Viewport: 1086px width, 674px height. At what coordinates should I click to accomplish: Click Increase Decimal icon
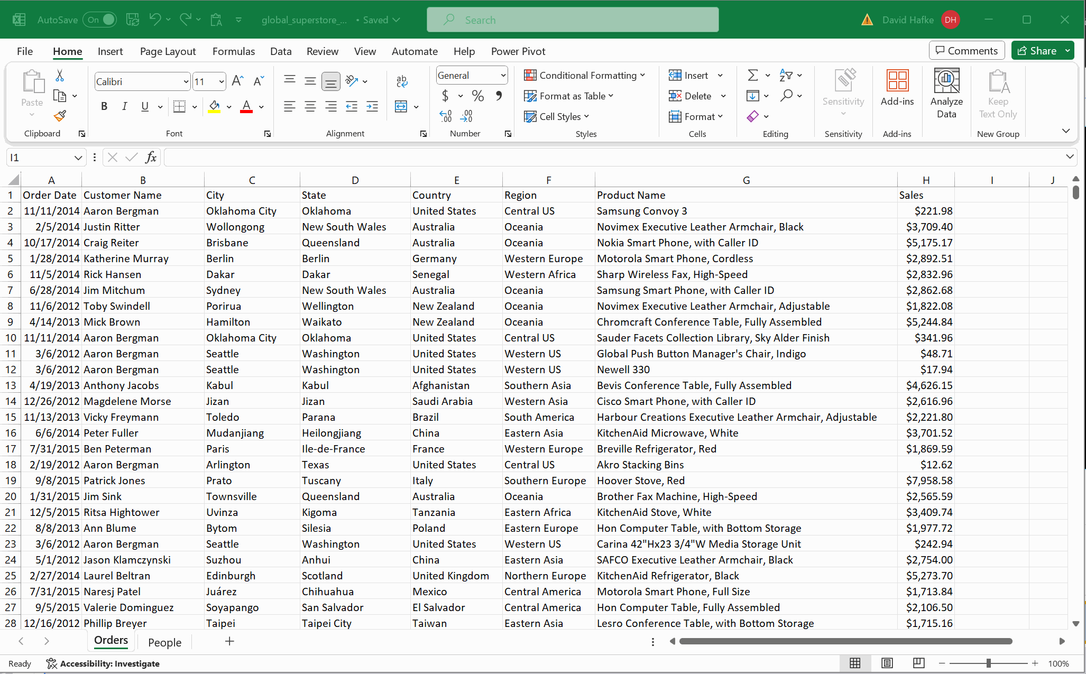(x=446, y=116)
